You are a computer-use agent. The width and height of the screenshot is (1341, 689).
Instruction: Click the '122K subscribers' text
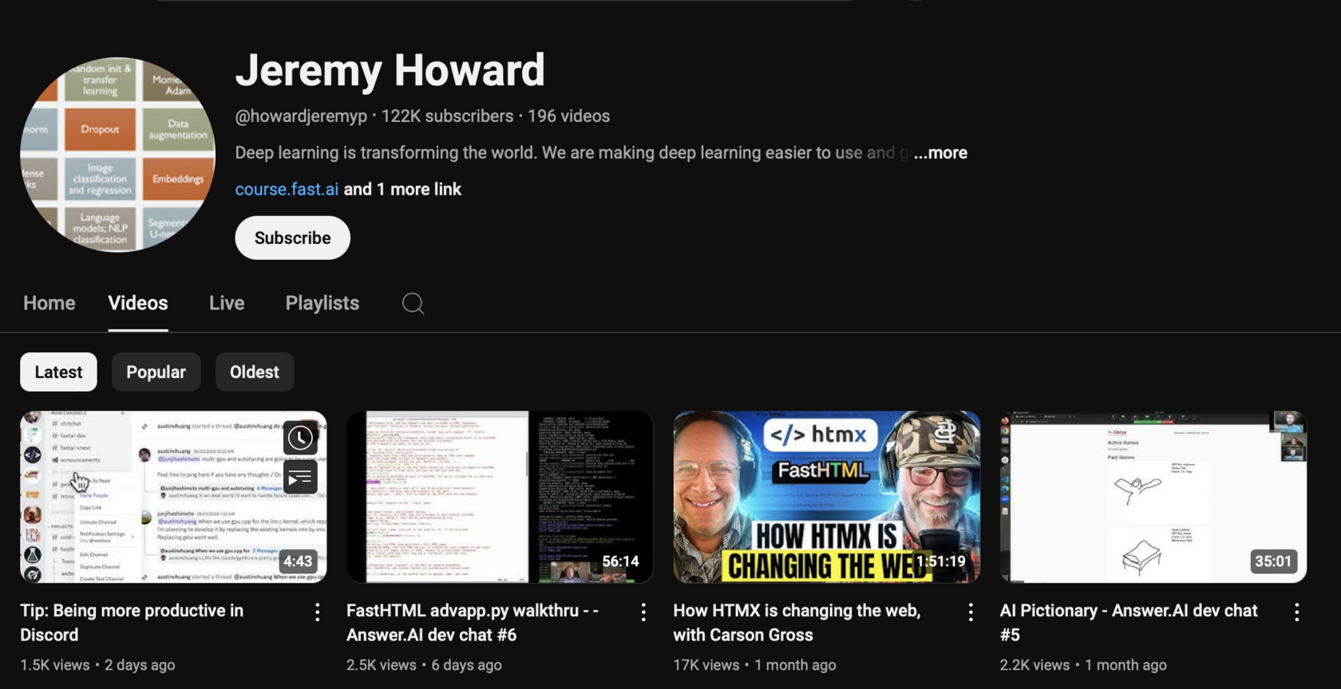tap(447, 116)
